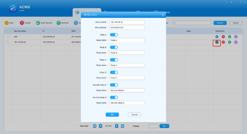The width and height of the screenshot is (247, 134).
Task: Jump to first page arrow icon
Action: 95,126
